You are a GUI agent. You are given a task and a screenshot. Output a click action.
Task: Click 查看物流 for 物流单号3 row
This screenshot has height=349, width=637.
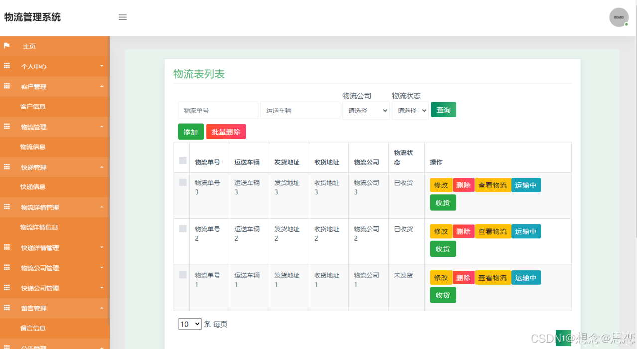point(493,185)
